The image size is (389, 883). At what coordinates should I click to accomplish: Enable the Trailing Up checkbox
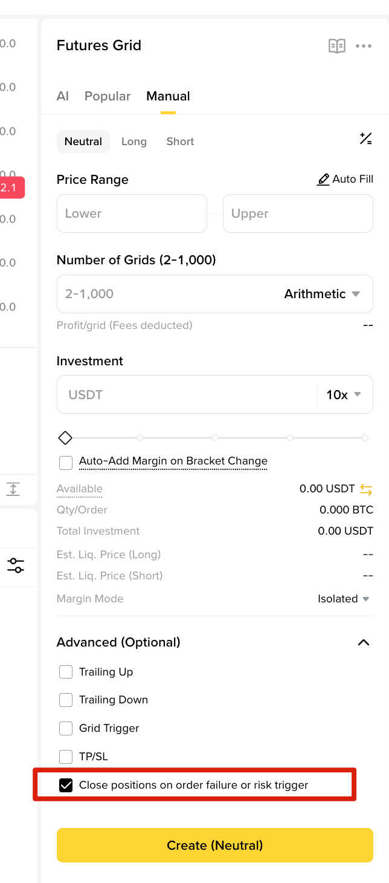[66, 672]
